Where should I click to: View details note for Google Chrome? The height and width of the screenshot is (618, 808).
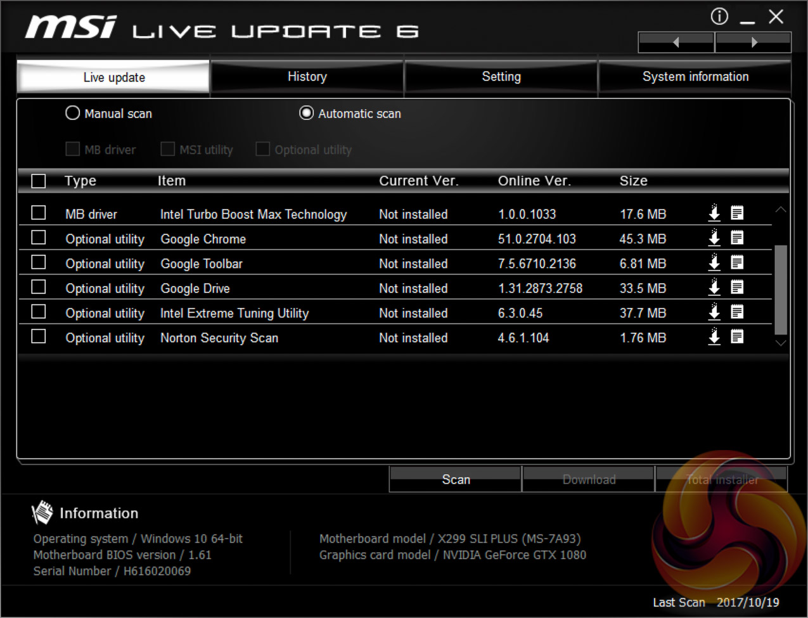coord(737,238)
